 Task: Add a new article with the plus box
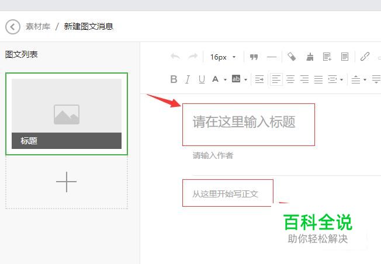(x=67, y=182)
